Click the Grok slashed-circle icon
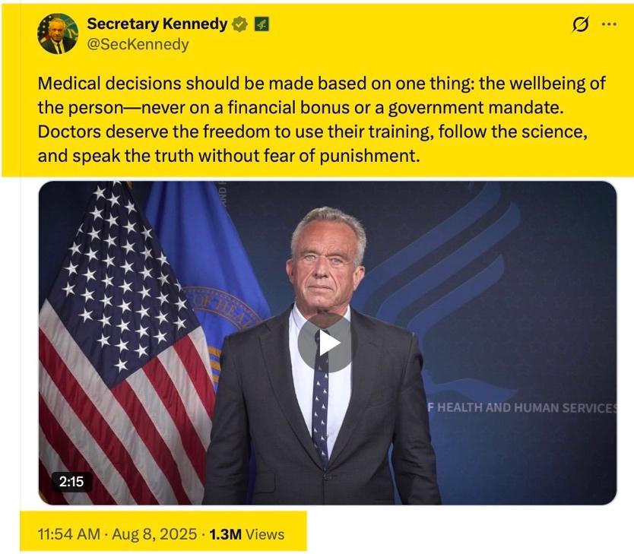The width and height of the screenshot is (634, 554). 580,25
